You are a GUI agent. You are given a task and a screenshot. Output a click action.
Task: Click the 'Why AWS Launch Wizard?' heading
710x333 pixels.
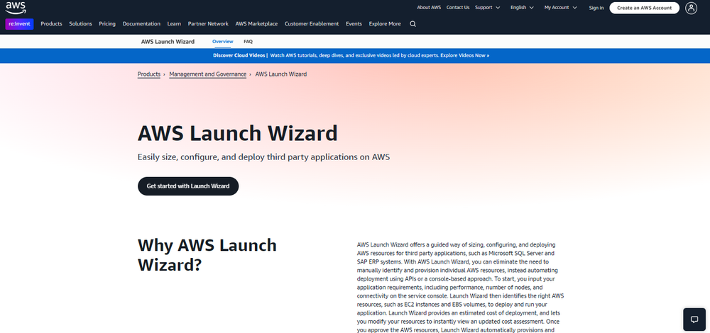(207, 255)
